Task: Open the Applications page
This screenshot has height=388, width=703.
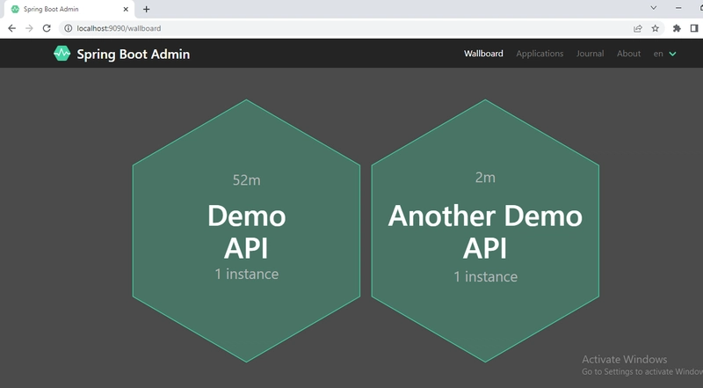Action: coord(540,54)
